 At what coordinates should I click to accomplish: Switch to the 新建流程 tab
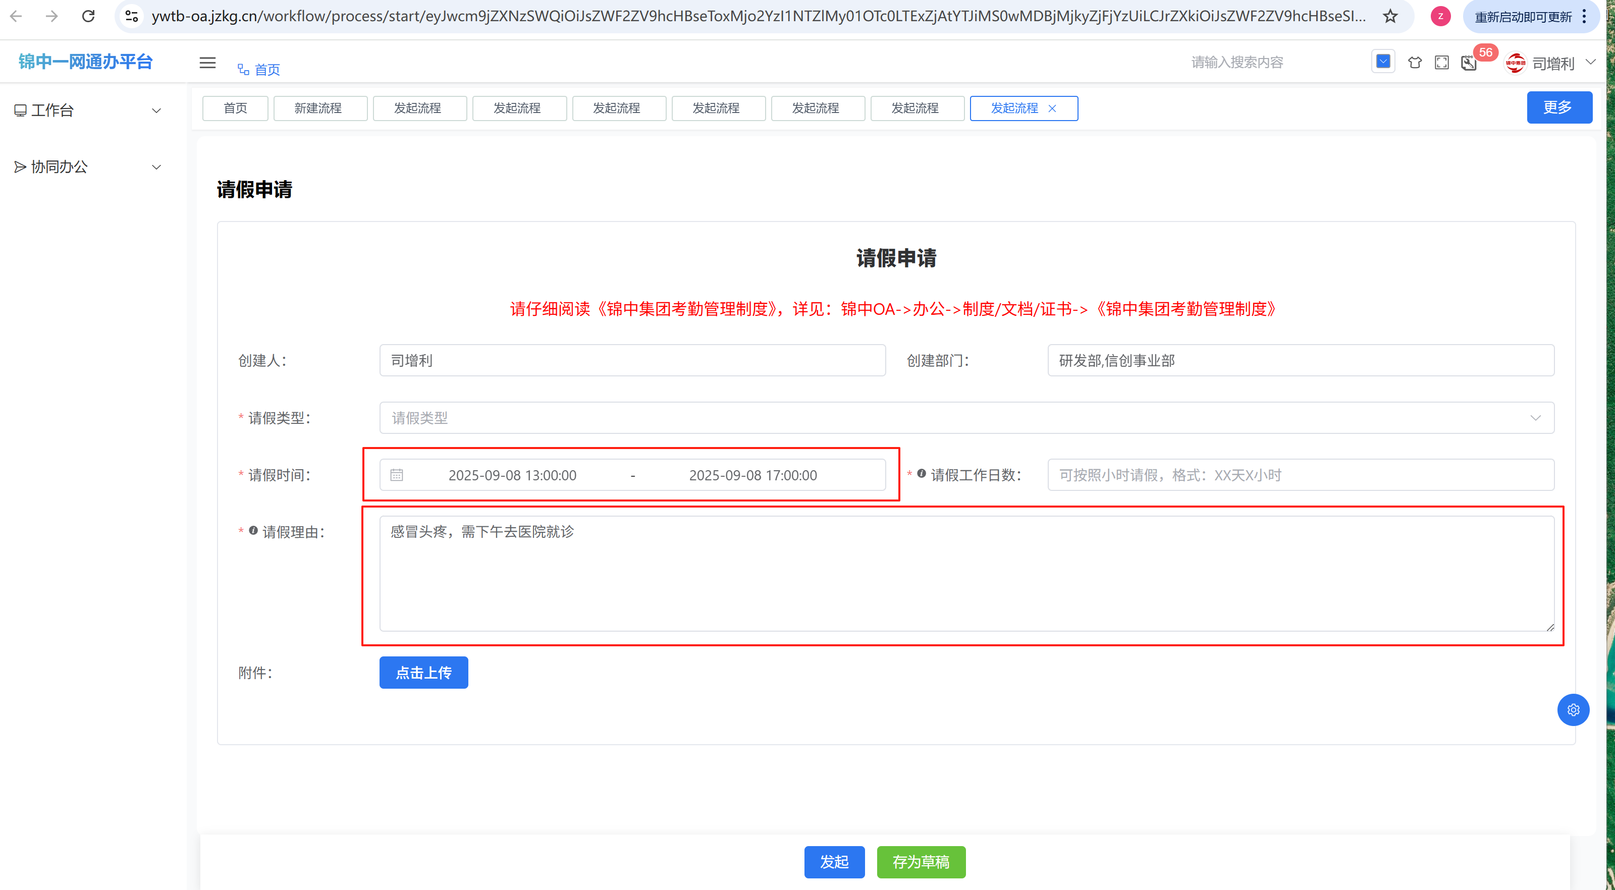click(x=318, y=108)
